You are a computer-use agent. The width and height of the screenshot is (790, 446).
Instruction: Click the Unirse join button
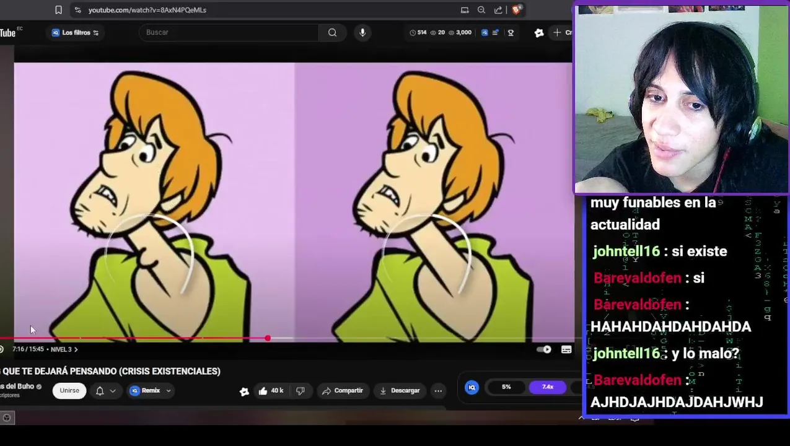69,390
